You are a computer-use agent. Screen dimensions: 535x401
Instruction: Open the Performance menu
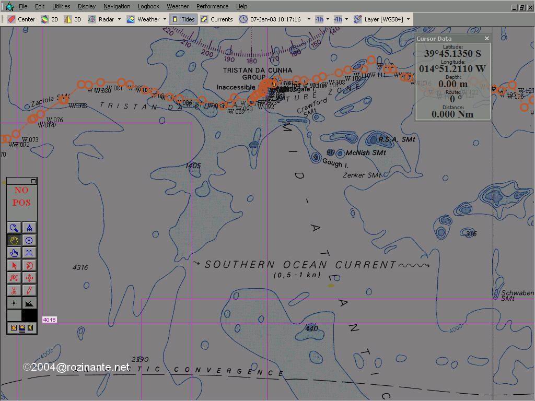pos(212,6)
